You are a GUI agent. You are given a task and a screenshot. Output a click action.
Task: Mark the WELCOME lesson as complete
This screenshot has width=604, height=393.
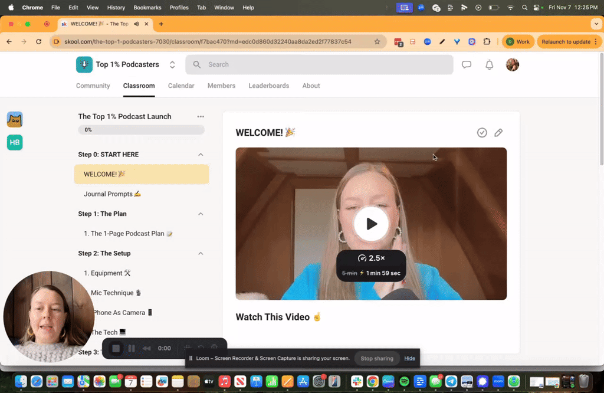tap(482, 133)
